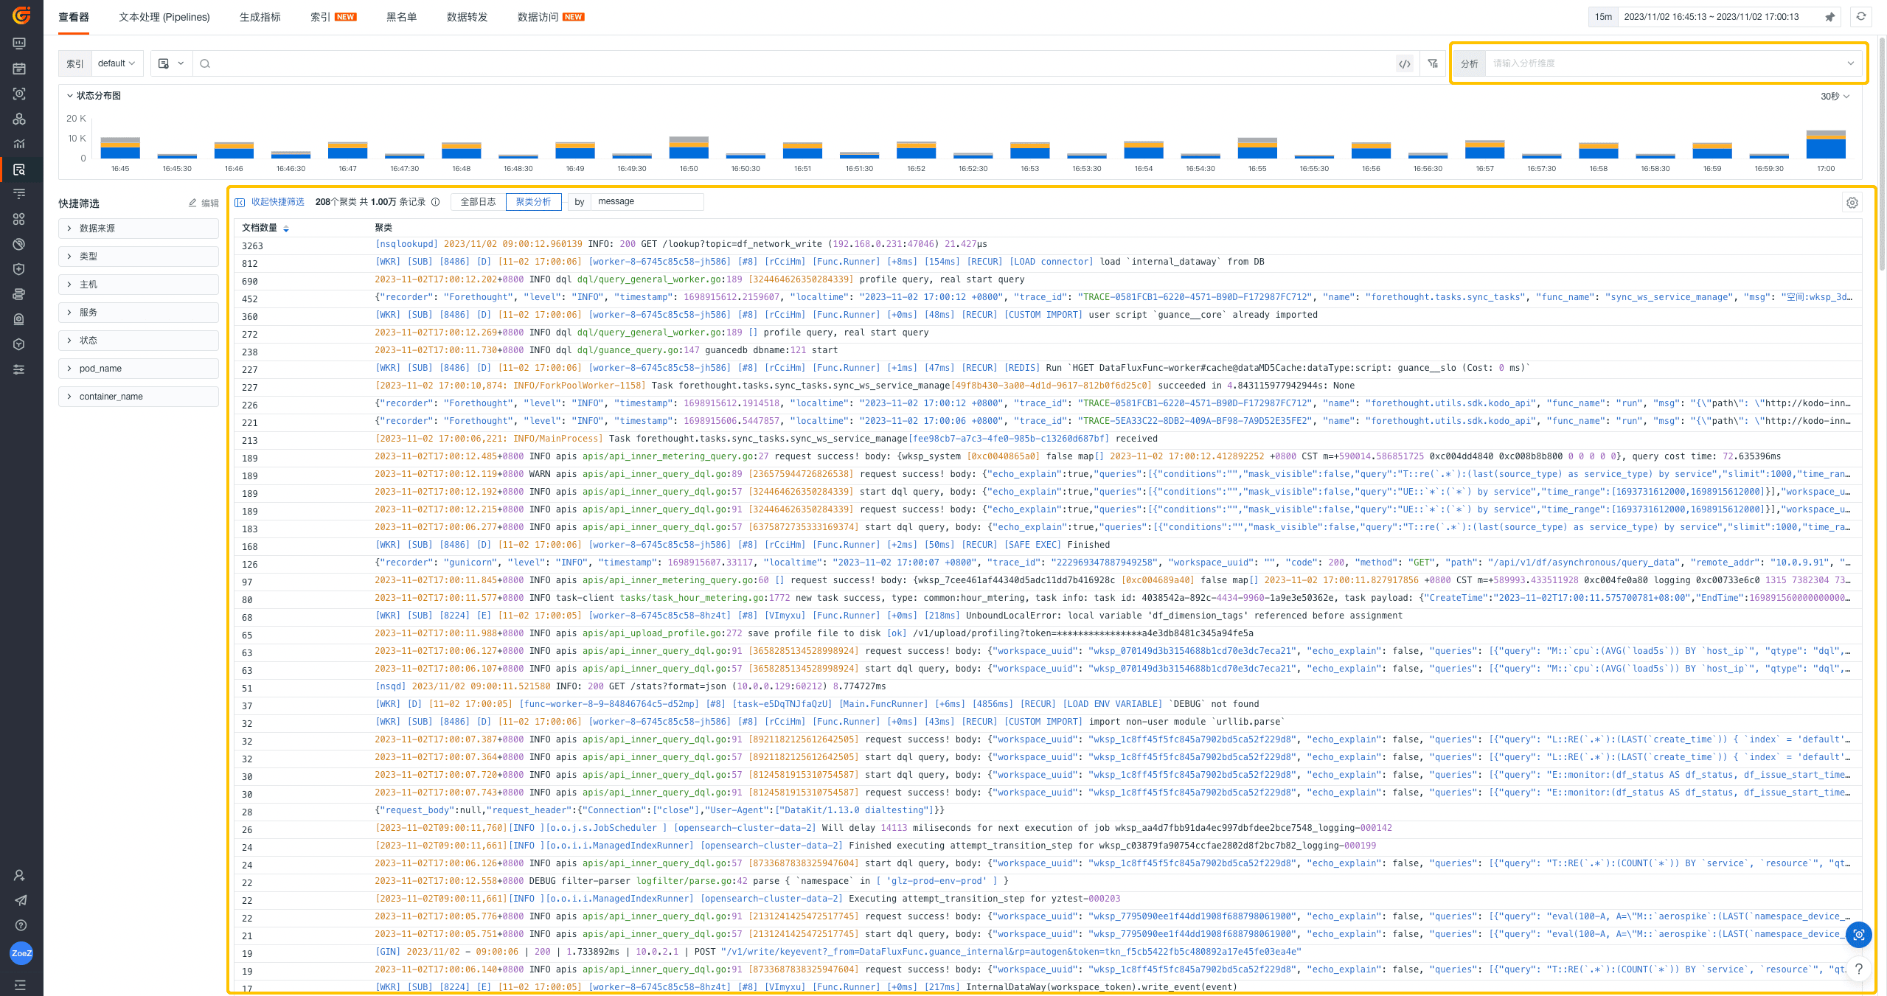The height and width of the screenshot is (996, 1887).
Task: Click the pin icon in time range box
Action: click(x=1829, y=17)
